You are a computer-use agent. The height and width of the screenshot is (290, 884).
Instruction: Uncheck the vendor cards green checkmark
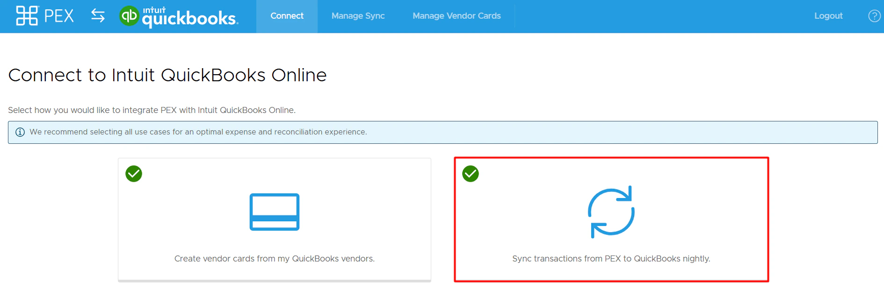[x=134, y=174]
